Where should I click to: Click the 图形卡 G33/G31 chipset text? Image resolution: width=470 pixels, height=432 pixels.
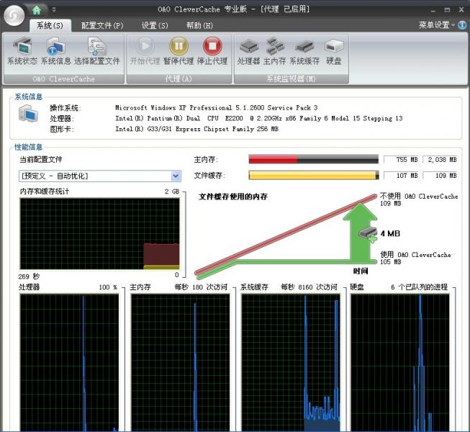pos(197,129)
